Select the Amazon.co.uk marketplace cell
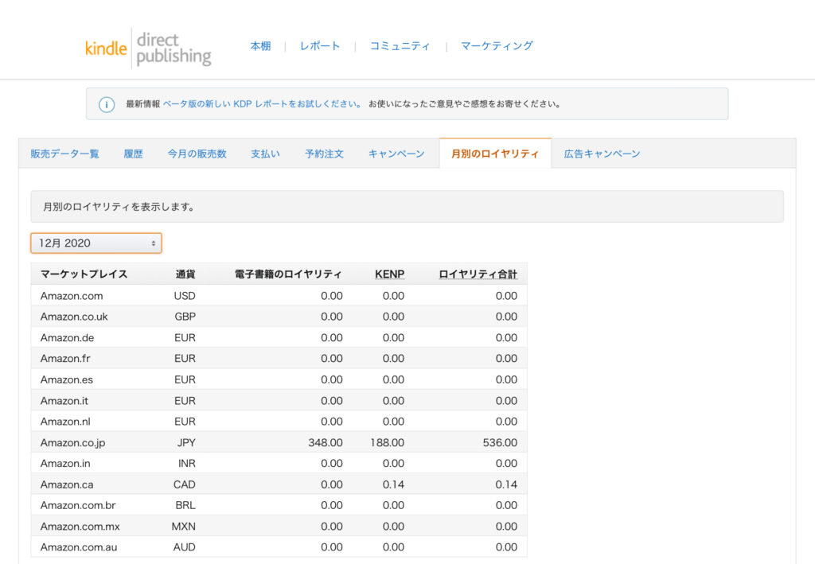 click(74, 317)
